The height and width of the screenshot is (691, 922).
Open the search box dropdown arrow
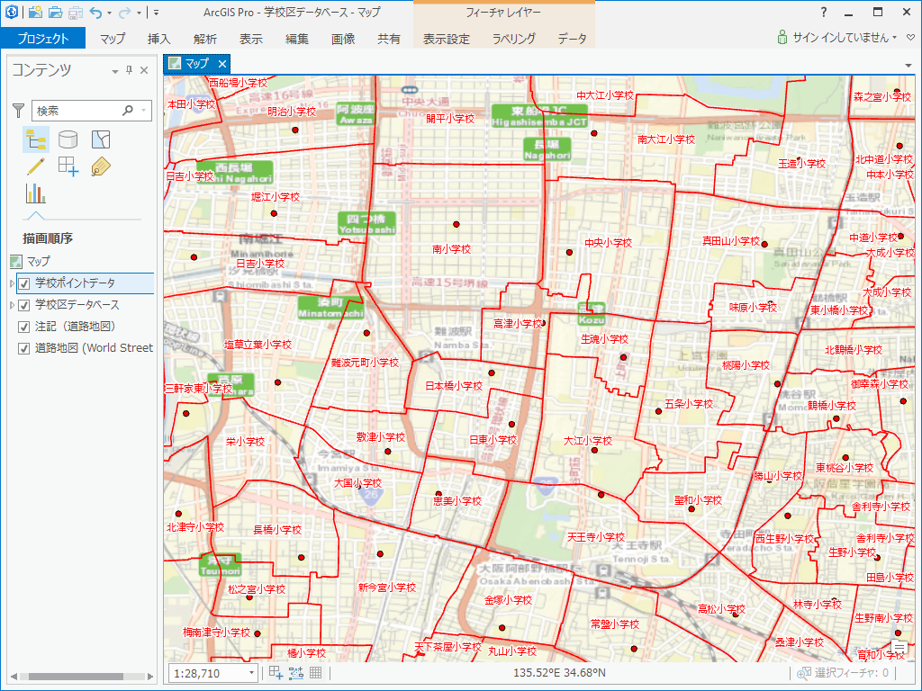(x=143, y=110)
